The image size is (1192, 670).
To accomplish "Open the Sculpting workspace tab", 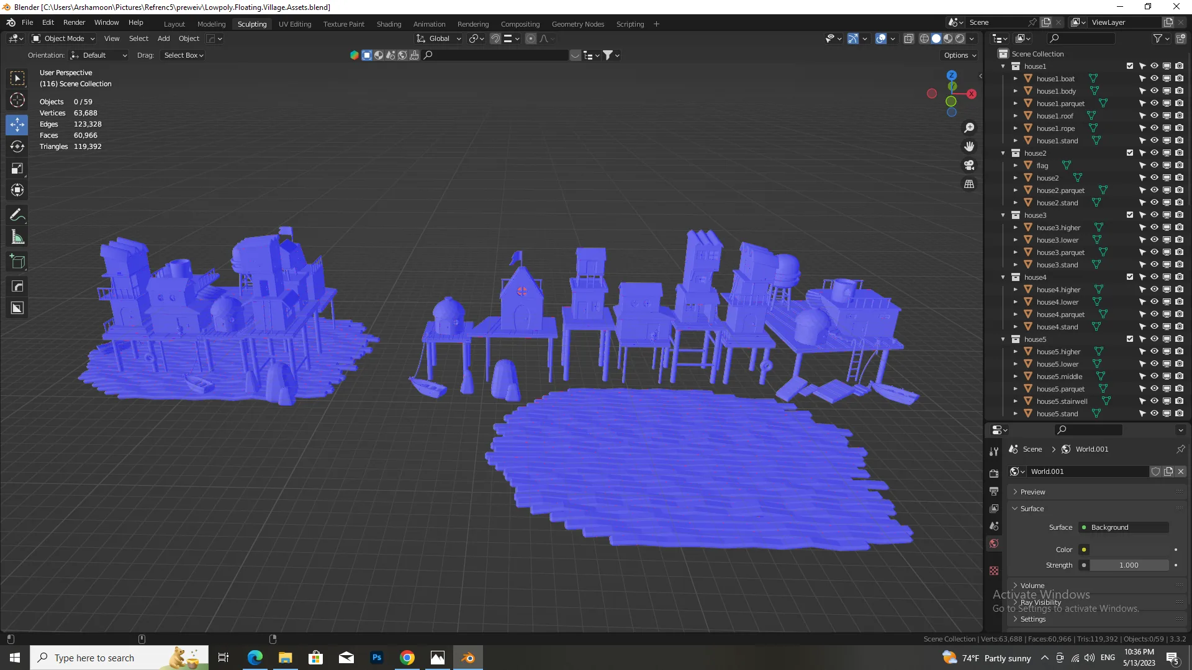I will coord(252,24).
